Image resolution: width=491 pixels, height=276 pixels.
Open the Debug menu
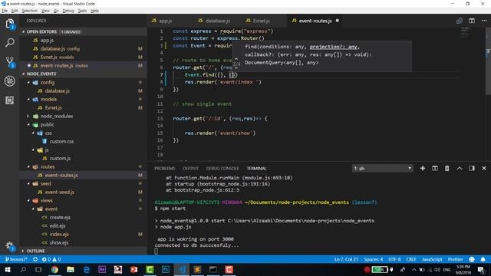coord(68,11)
